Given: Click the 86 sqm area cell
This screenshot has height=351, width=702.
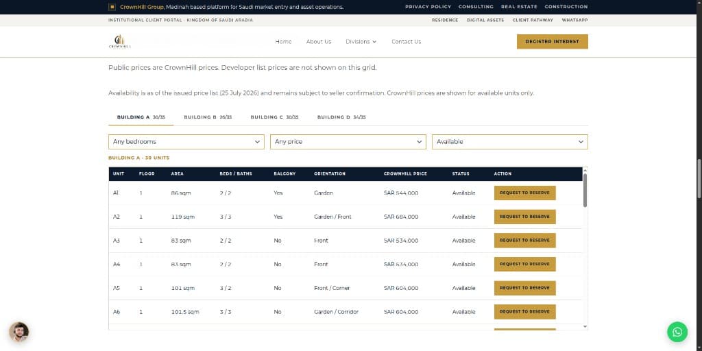Looking at the screenshot, I should tap(181, 193).
